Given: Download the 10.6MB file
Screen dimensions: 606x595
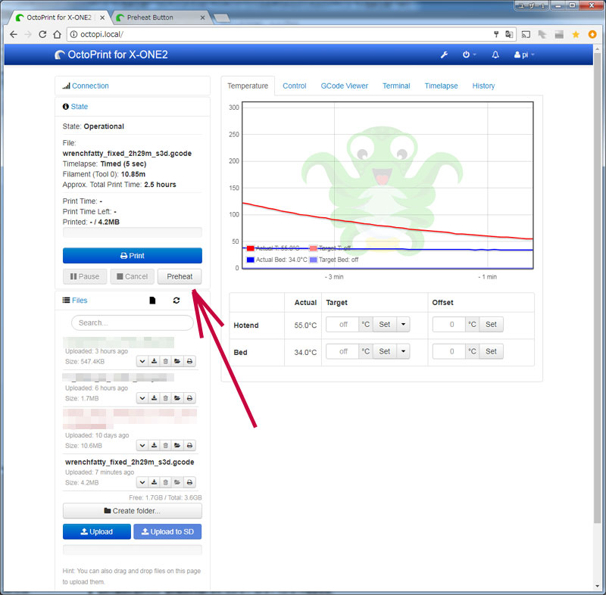Looking at the screenshot, I should [x=154, y=446].
